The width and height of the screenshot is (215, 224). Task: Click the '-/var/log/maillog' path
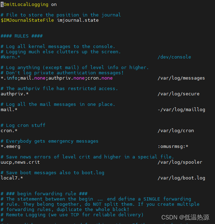coord(181,110)
